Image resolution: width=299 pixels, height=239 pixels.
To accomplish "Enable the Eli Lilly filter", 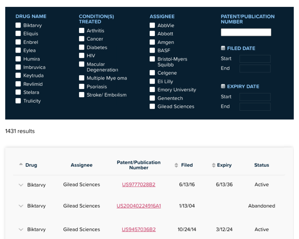I will (152, 82).
